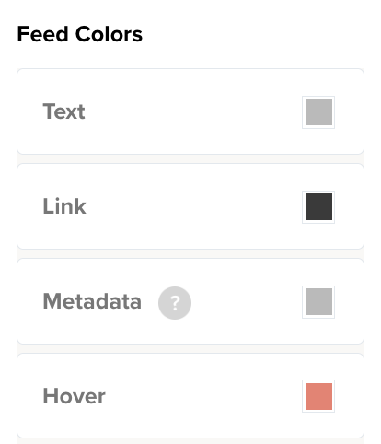
Task: Pick a new color for Hover state
Action: coord(318,396)
